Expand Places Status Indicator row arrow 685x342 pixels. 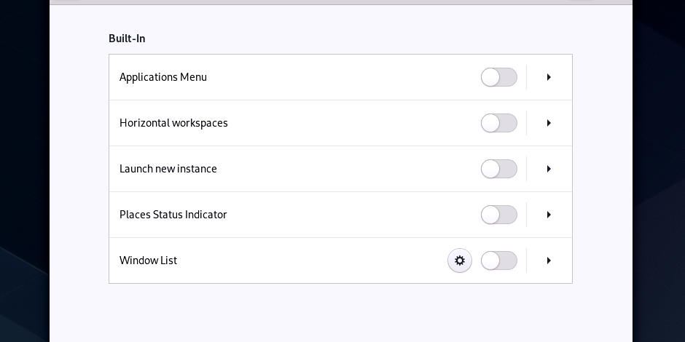pos(549,215)
